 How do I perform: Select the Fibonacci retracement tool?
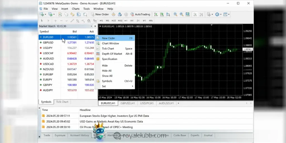(78, 21)
